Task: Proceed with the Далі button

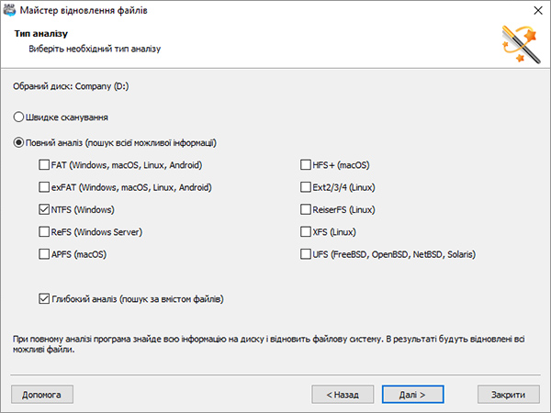Action: (x=413, y=395)
